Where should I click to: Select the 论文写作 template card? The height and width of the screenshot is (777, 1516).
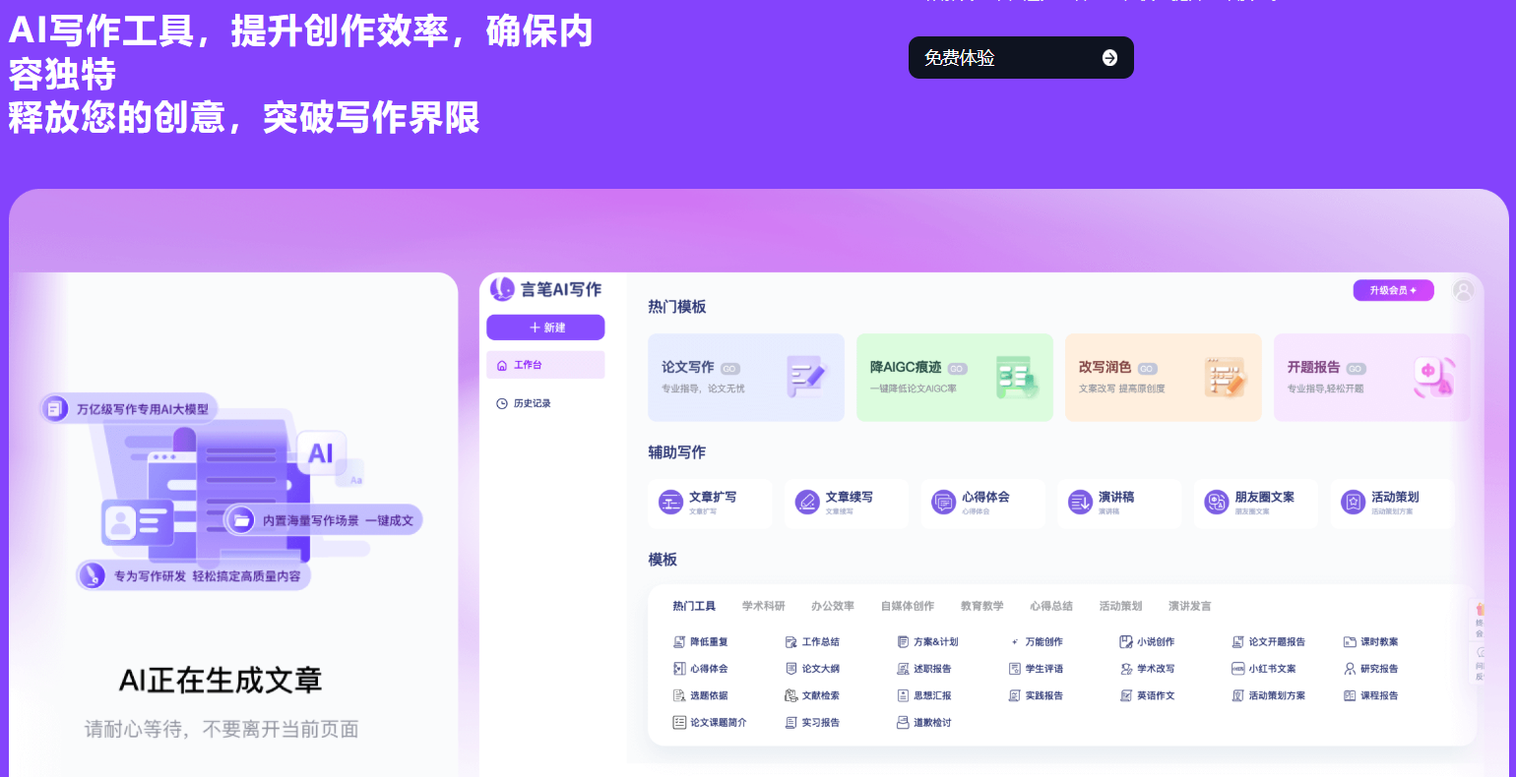[745, 378]
